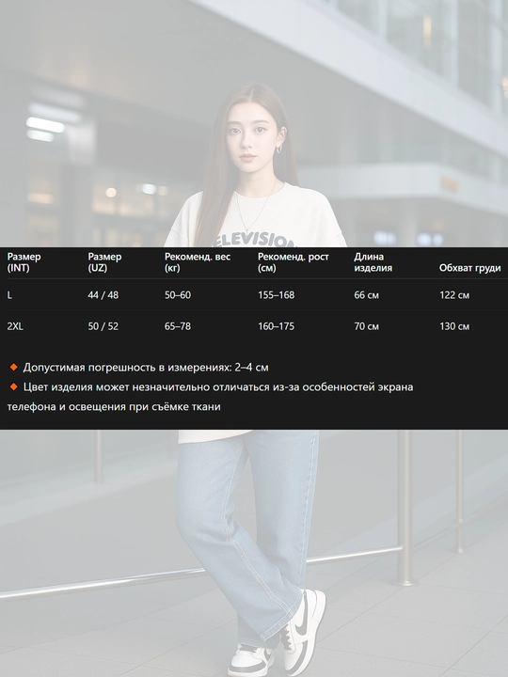508x677 pixels.
Task: Click the orange diamond before 'Цвет изделия'
Action: (13, 386)
